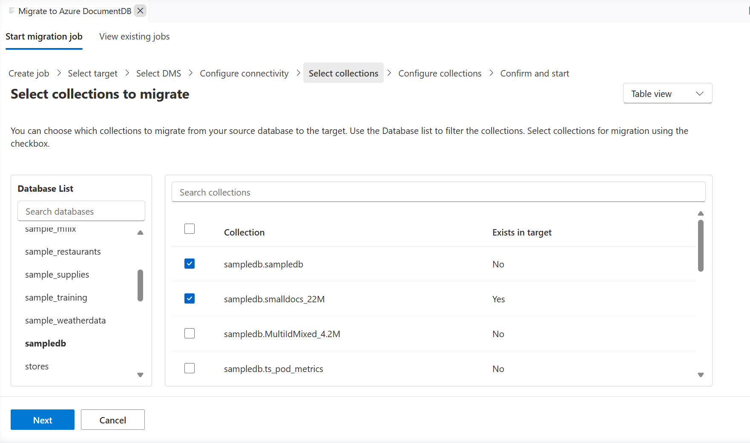Click the Search databases field
Viewport: 750px width, 443px height.
point(81,211)
